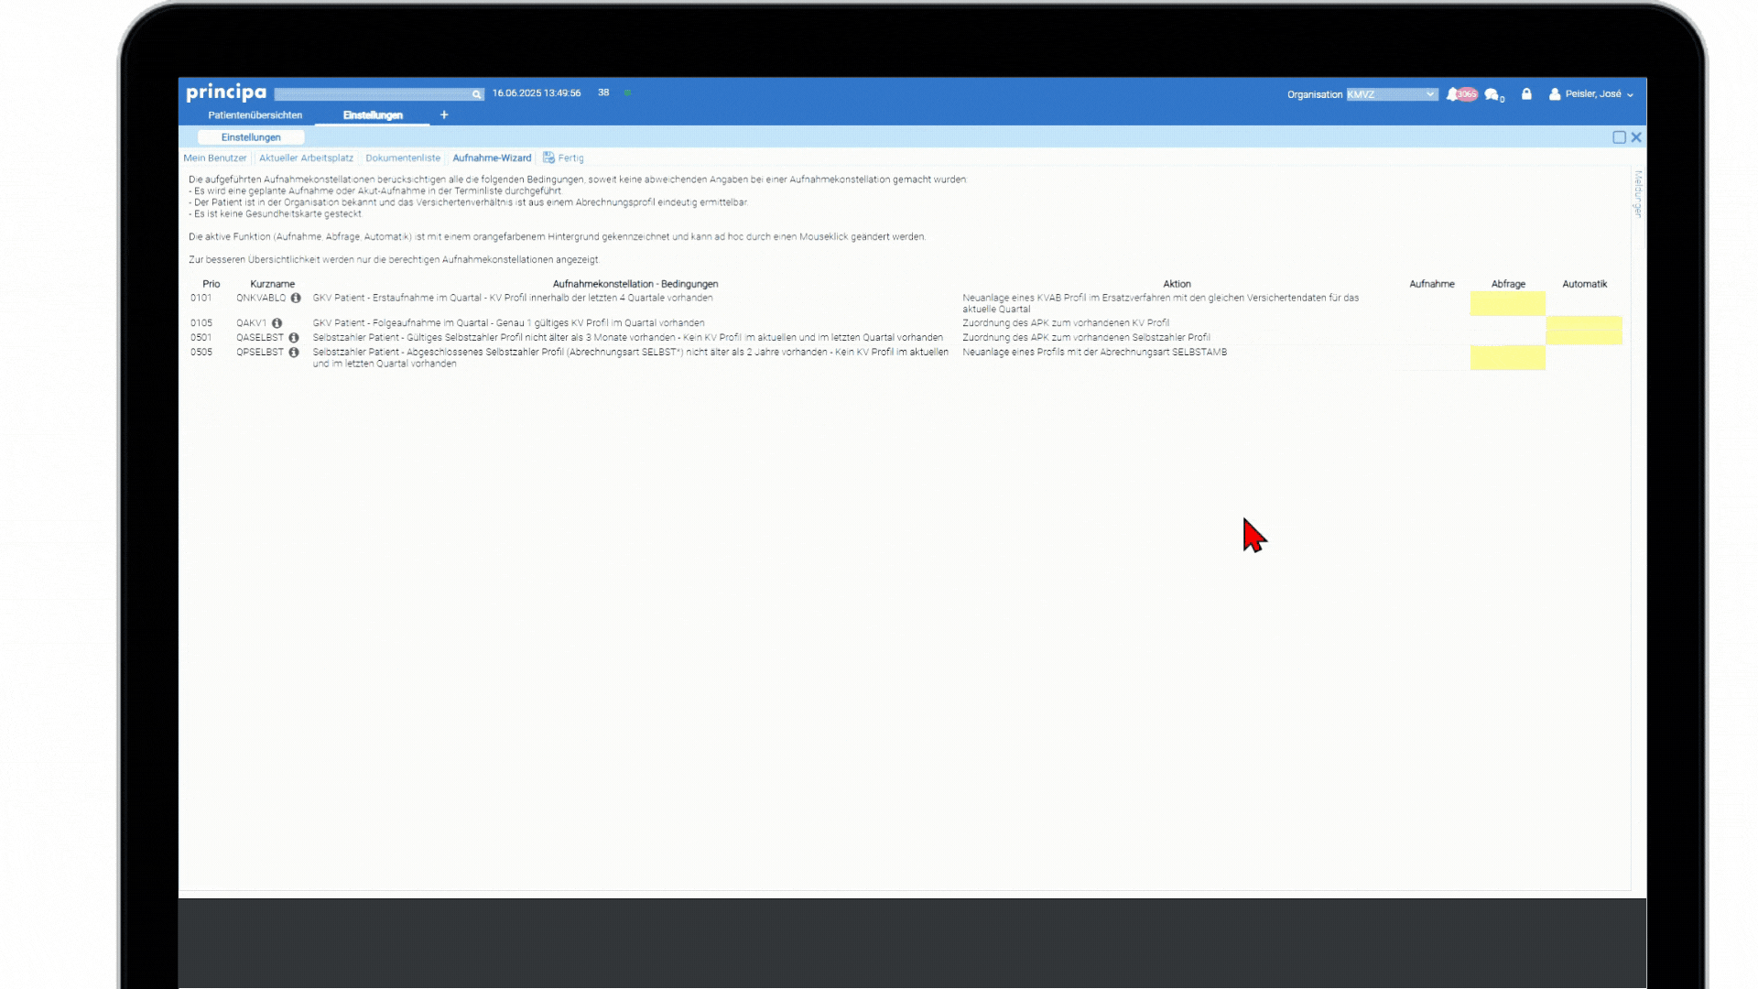Open the Aufnahme-Wizard settings tab

(x=492, y=158)
